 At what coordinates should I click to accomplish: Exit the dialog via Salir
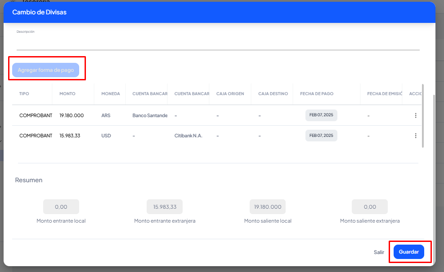click(379, 252)
